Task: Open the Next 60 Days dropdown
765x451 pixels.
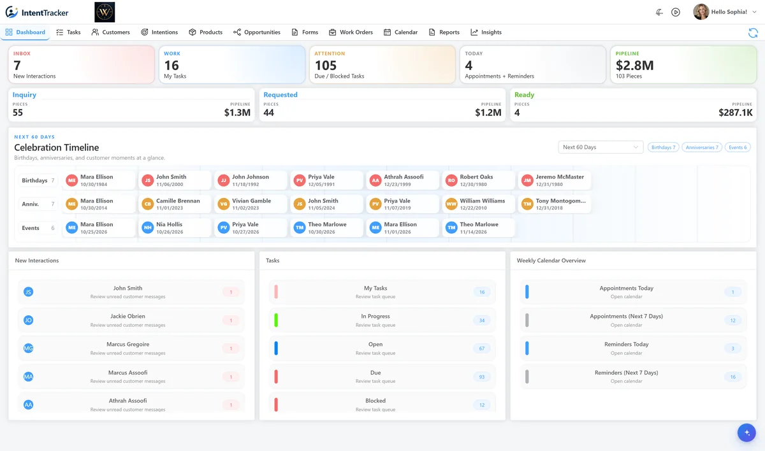Action: click(x=601, y=147)
